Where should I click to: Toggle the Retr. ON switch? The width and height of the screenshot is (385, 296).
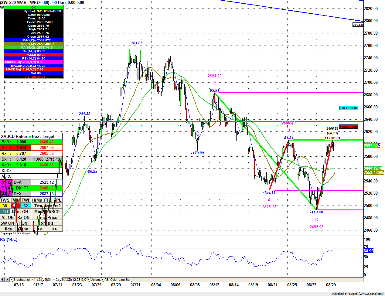pos(21,212)
